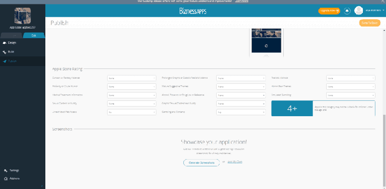Viewport: 386px width, 189px height.
Task: Click the user avatar in the header
Action: [358, 11]
